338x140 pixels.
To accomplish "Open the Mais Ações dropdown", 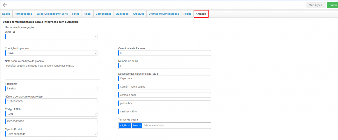I will point(316,5).
